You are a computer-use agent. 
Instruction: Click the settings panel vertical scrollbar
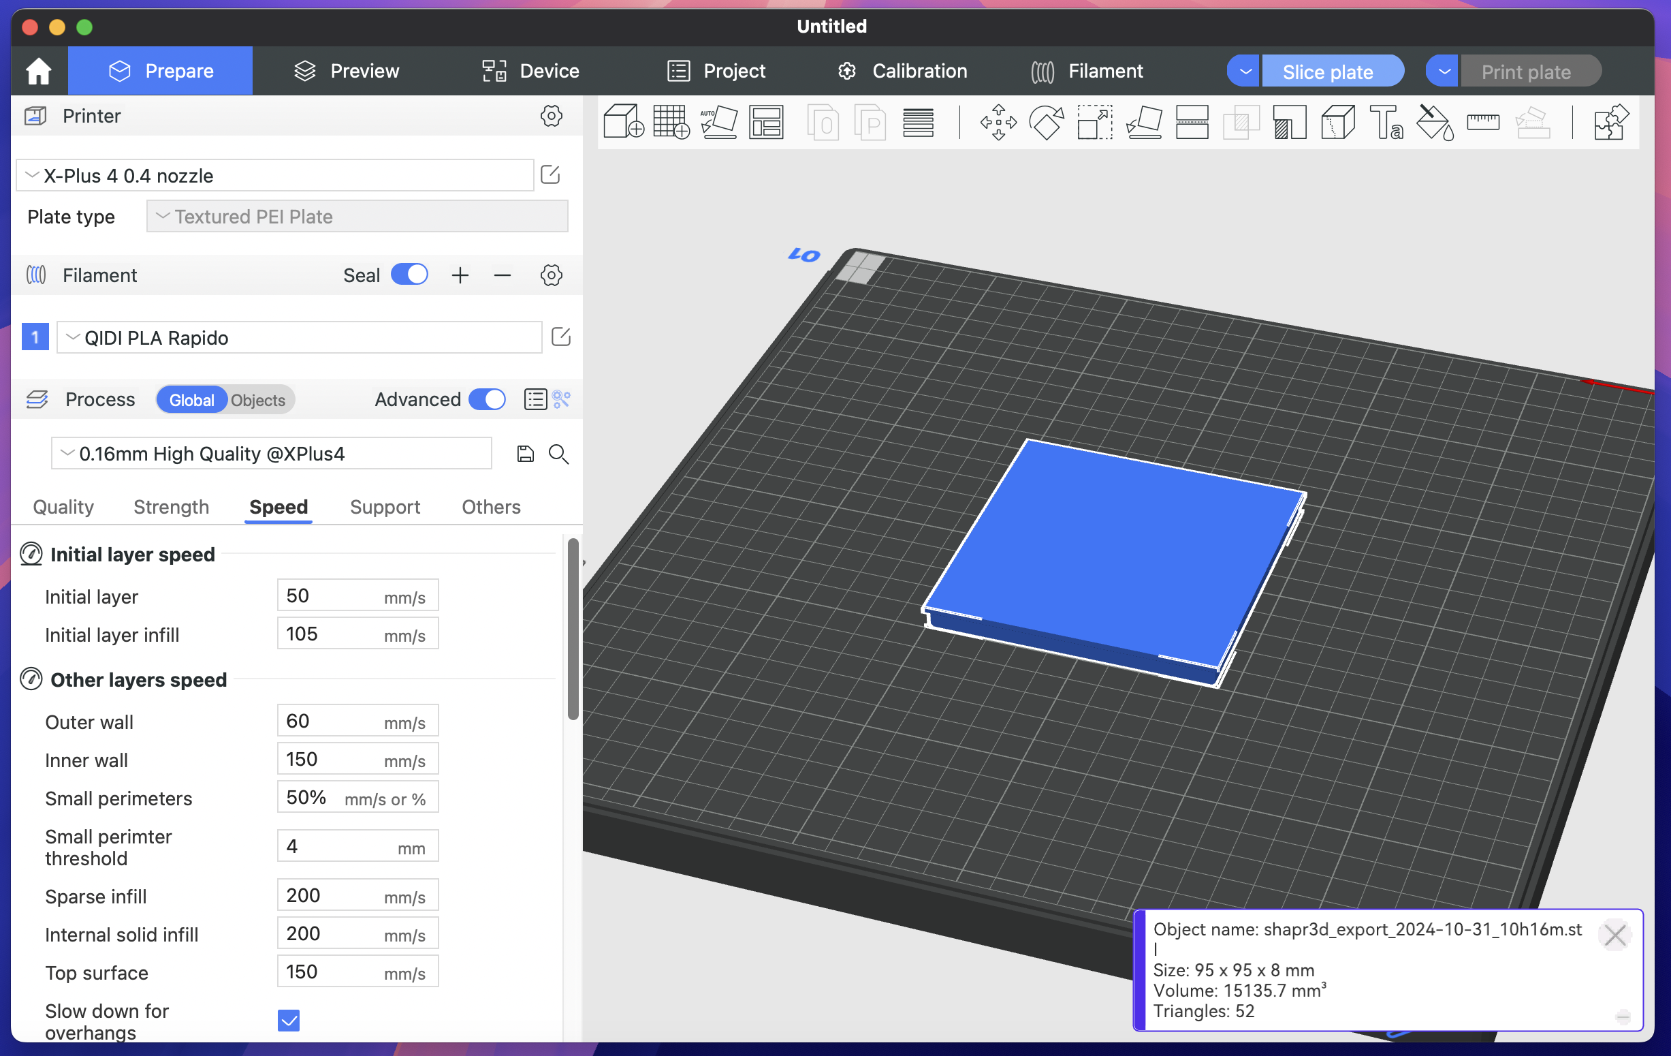click(x=573, y=629)
